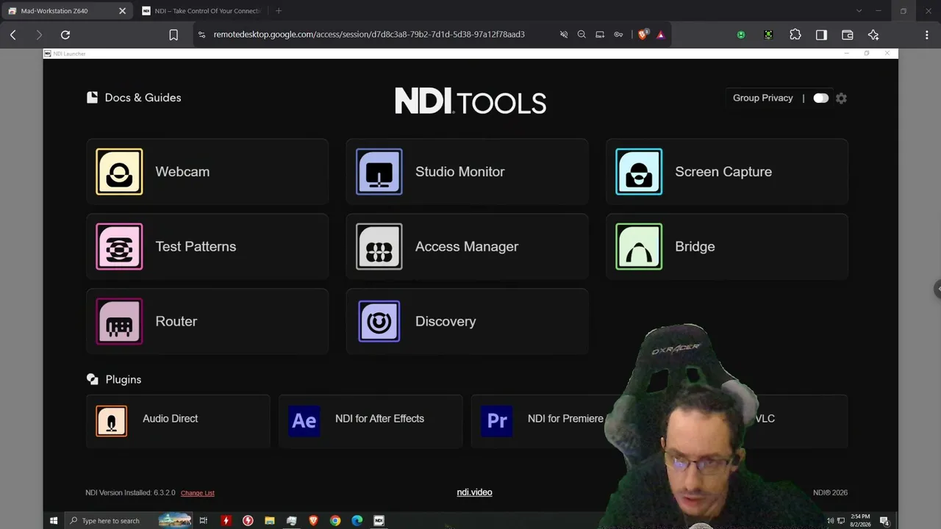Click NDI for Premiere label
Image resolution: width=941 pixels, height=529 pixels.
(x=565, y=419)
